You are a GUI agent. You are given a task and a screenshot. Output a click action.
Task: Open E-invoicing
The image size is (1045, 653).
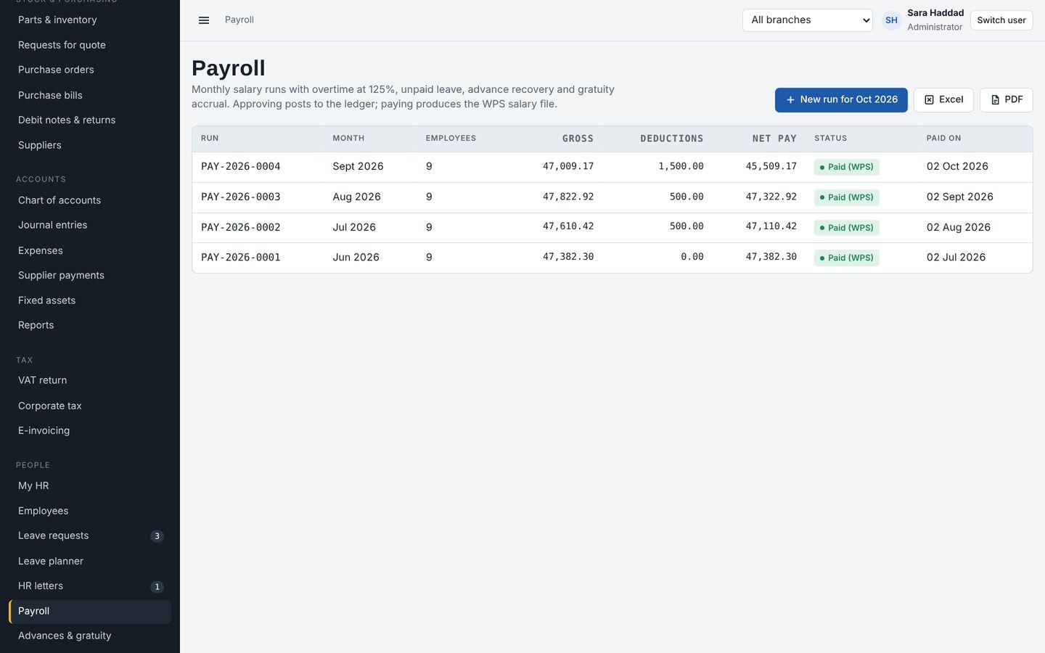(x=90, y=430)
